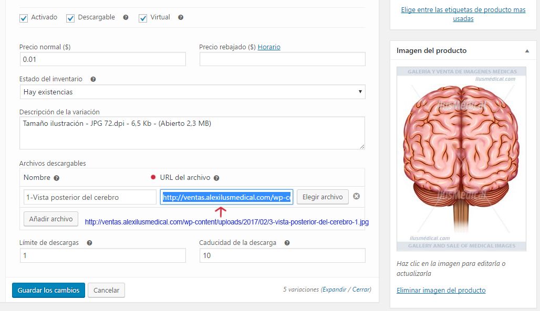Click the Elegir archivo button
Image resolution: width=540 pixels, height=311 pixels.
[323, 197]
